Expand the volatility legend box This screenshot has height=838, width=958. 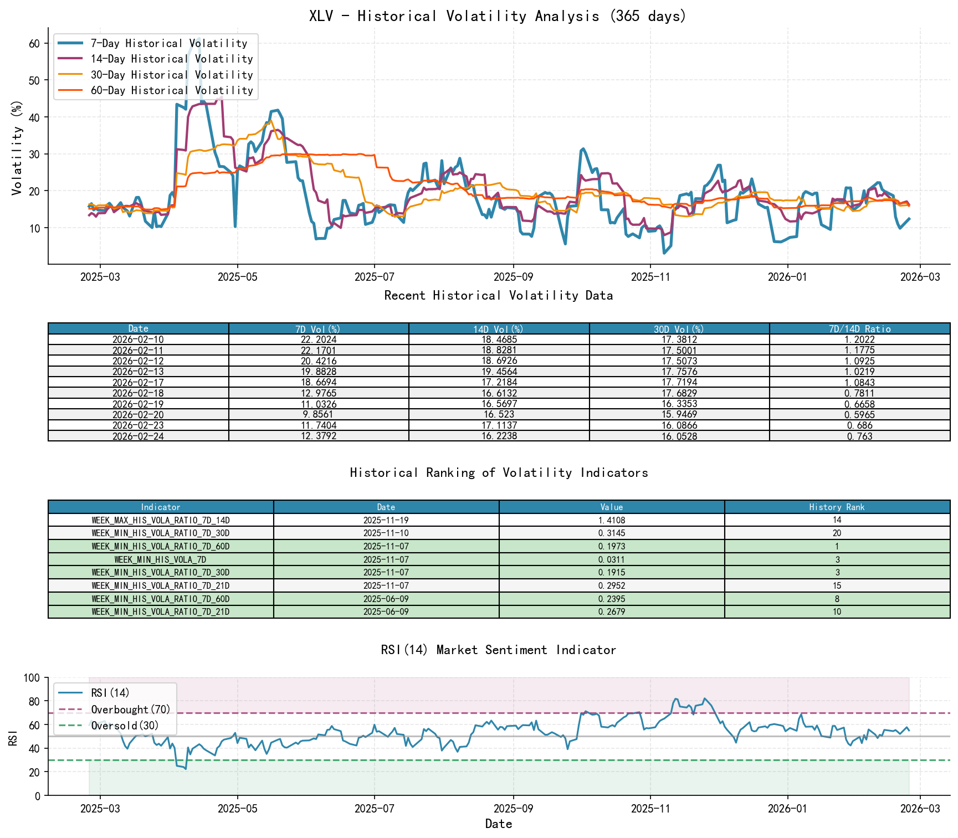[155, 66]
